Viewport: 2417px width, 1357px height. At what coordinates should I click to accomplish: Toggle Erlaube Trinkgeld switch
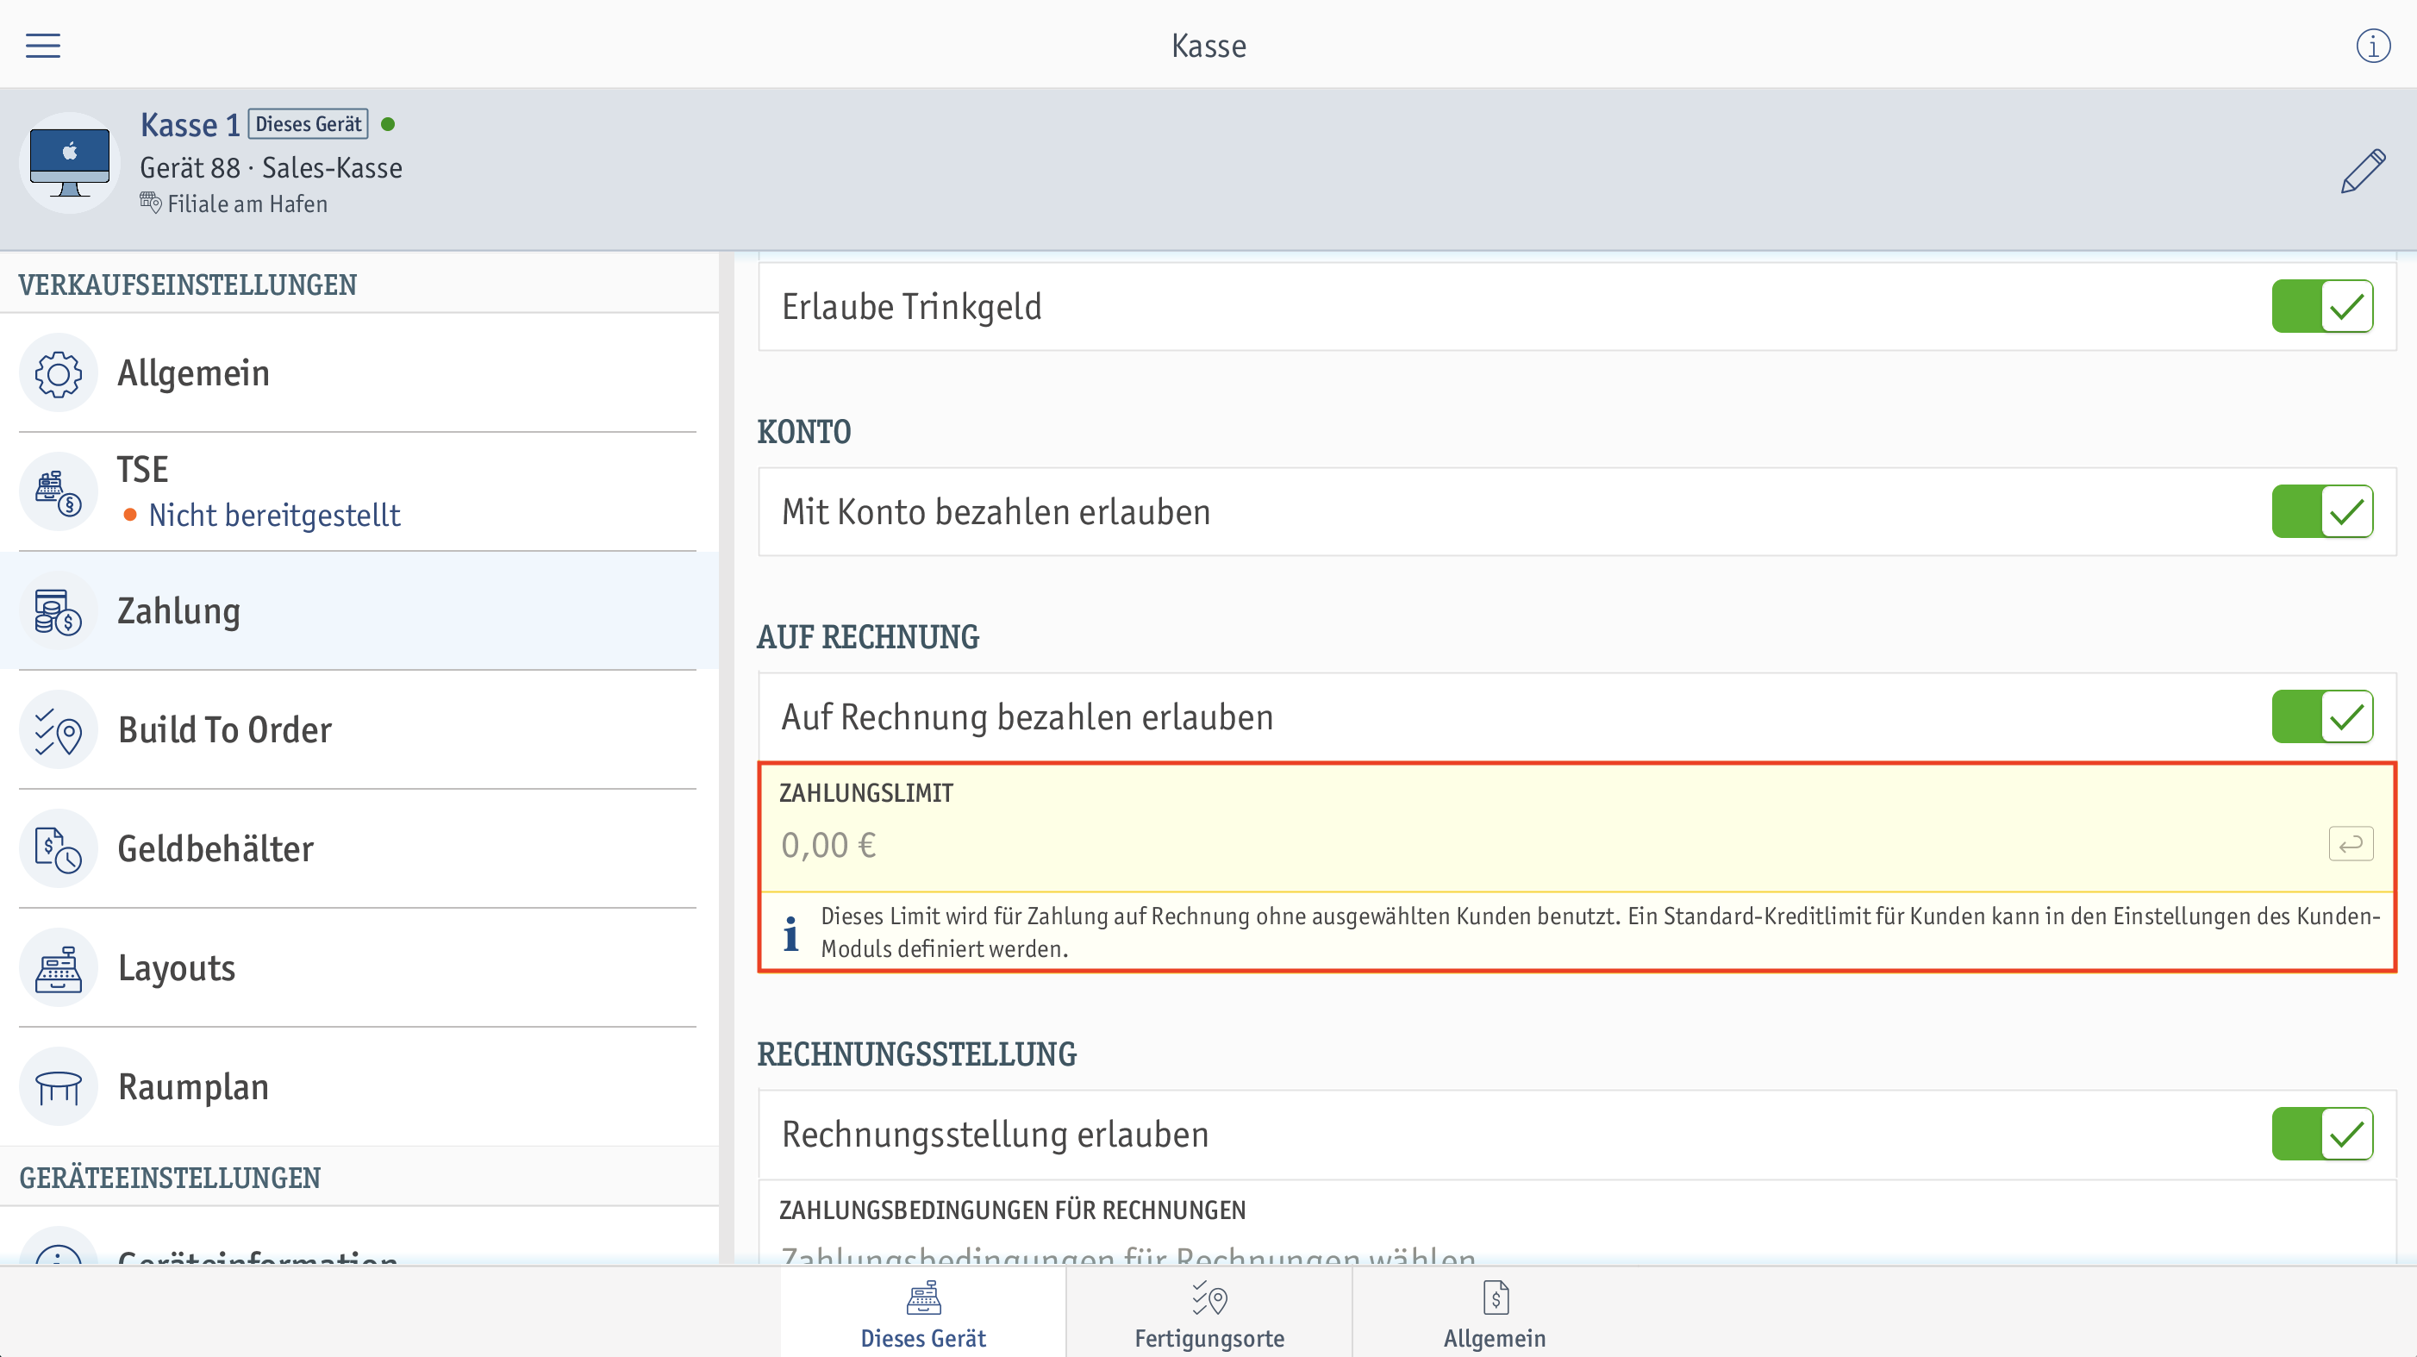(2322, 307)
